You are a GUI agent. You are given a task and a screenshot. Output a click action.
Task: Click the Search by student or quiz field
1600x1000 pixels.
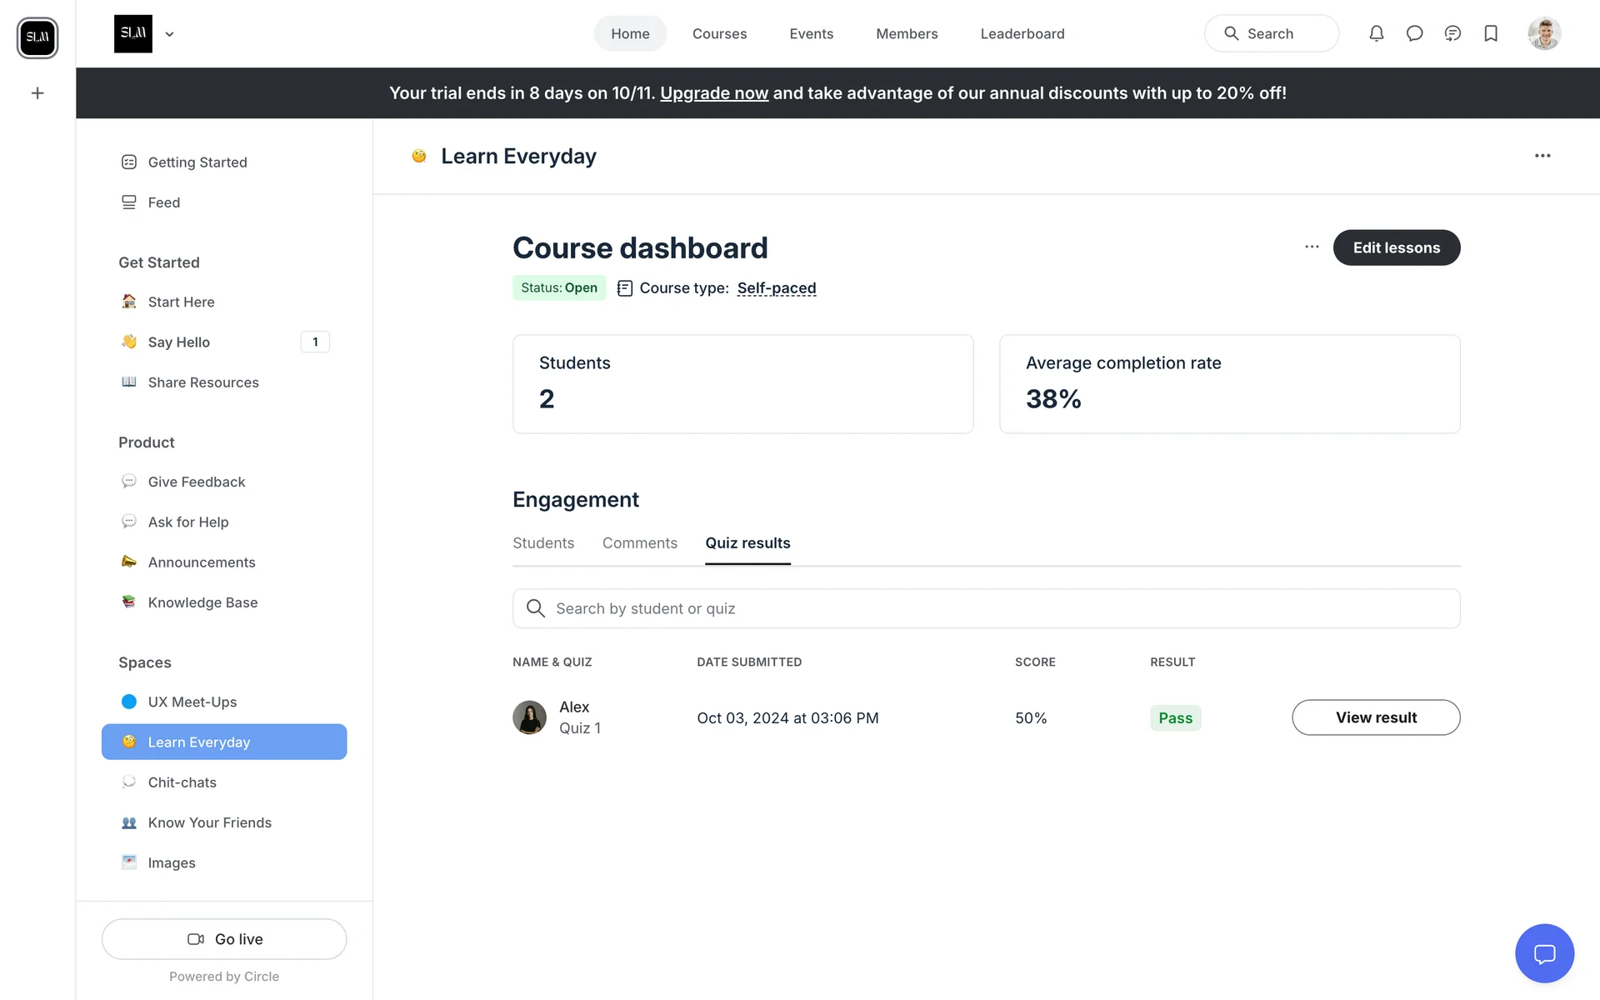pos(986,608)
